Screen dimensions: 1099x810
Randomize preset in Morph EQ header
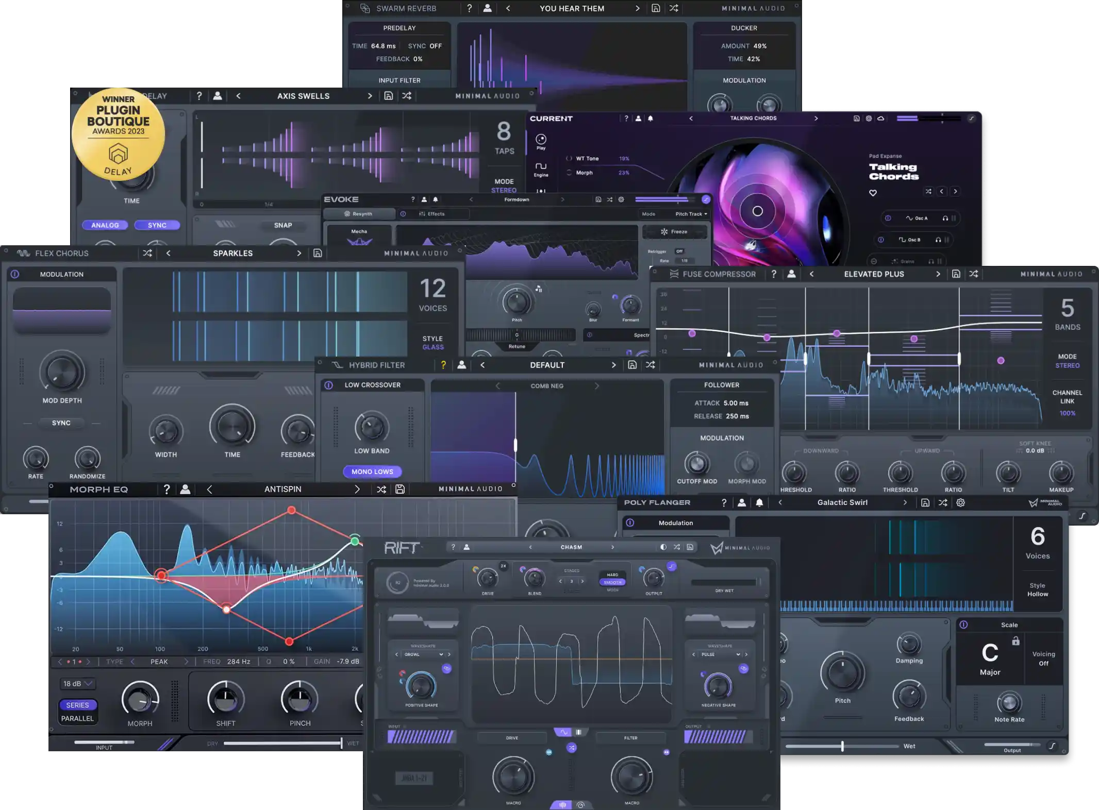[381, 489]
